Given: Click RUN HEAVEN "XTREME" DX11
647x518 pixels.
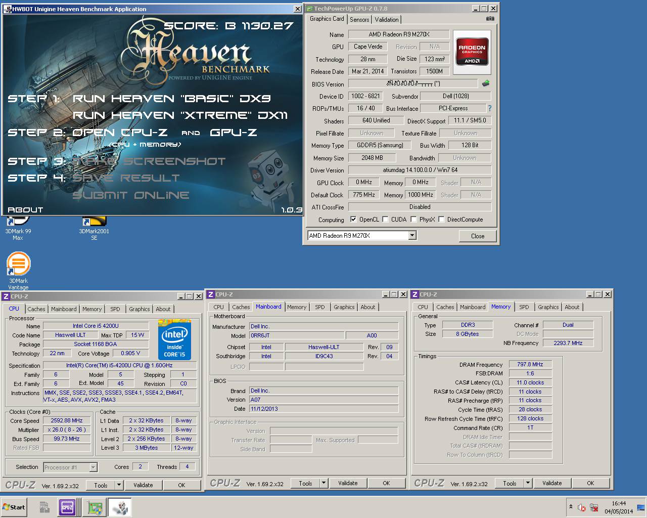Looking at the screenshot, I should coord(180,115).
